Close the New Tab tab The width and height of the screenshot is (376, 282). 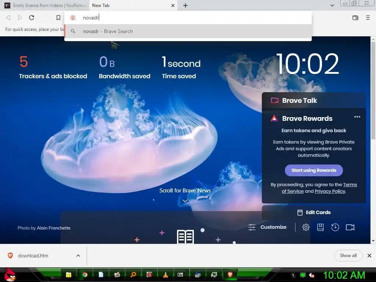173,6
